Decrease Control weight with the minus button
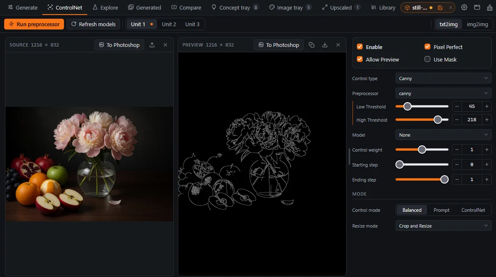496x277 pixels. coord(457,150)
